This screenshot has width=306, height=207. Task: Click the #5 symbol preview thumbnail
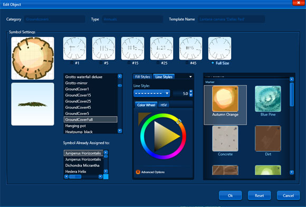103,49
